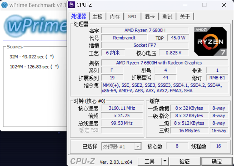Click the 确定 button
234x166 pixels.
(x=217, y=161)
